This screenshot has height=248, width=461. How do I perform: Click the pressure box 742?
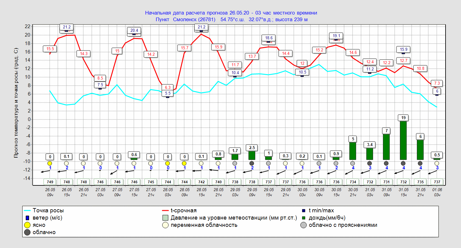[201, 182]
